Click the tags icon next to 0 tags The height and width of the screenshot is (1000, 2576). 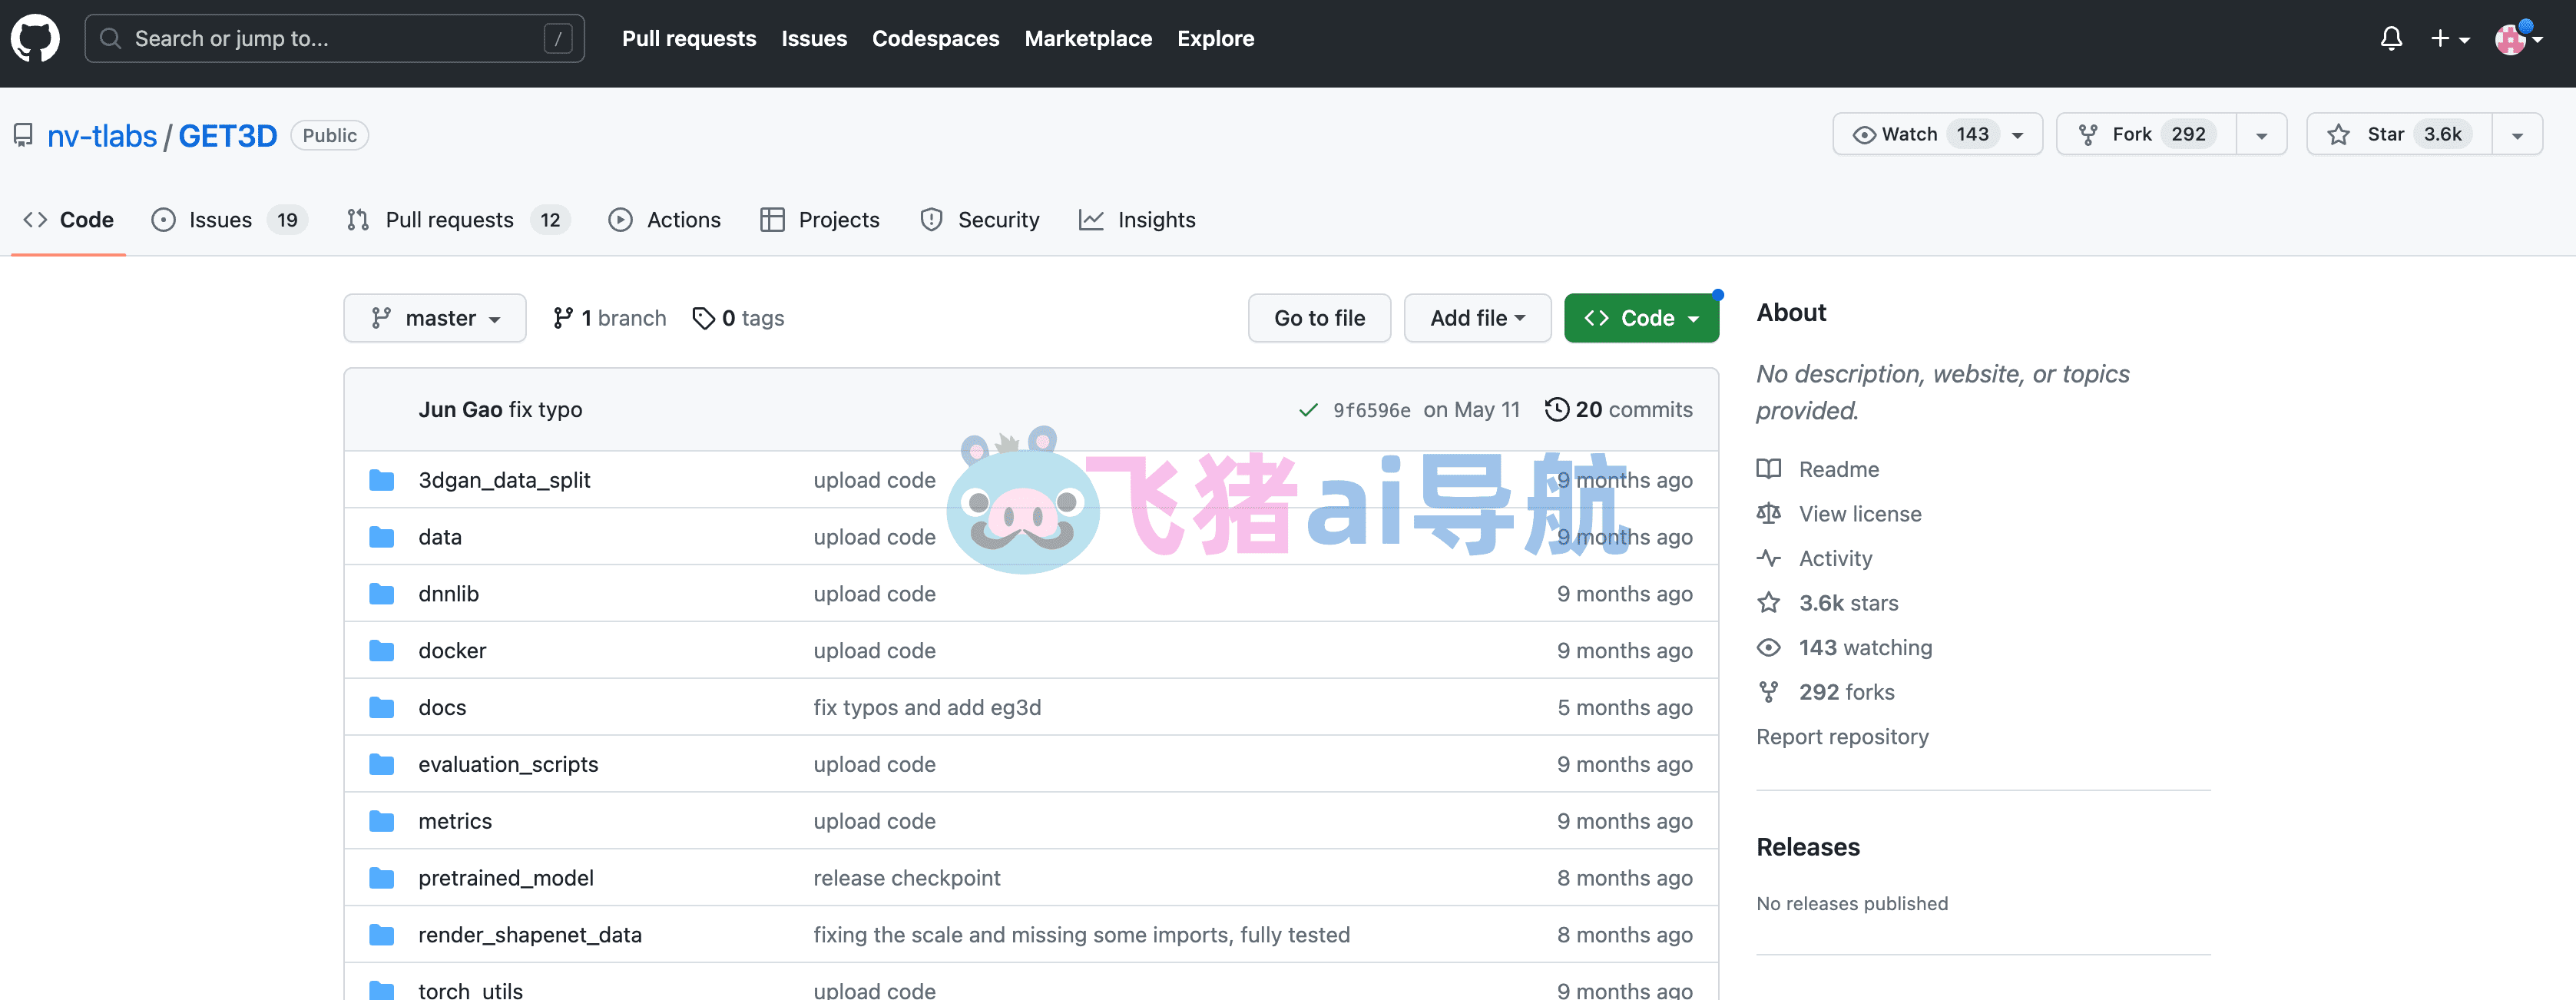704,318
